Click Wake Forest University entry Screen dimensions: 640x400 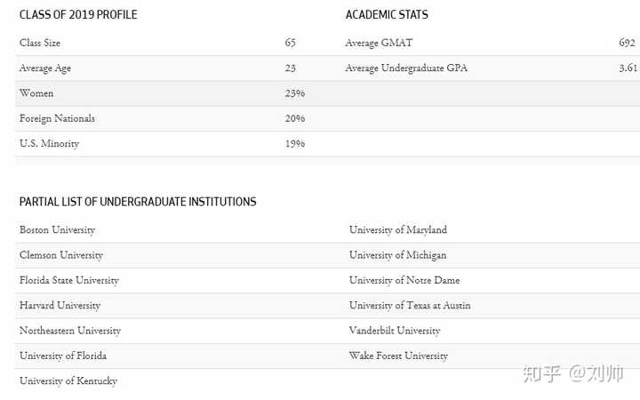(x=398, y=356)
